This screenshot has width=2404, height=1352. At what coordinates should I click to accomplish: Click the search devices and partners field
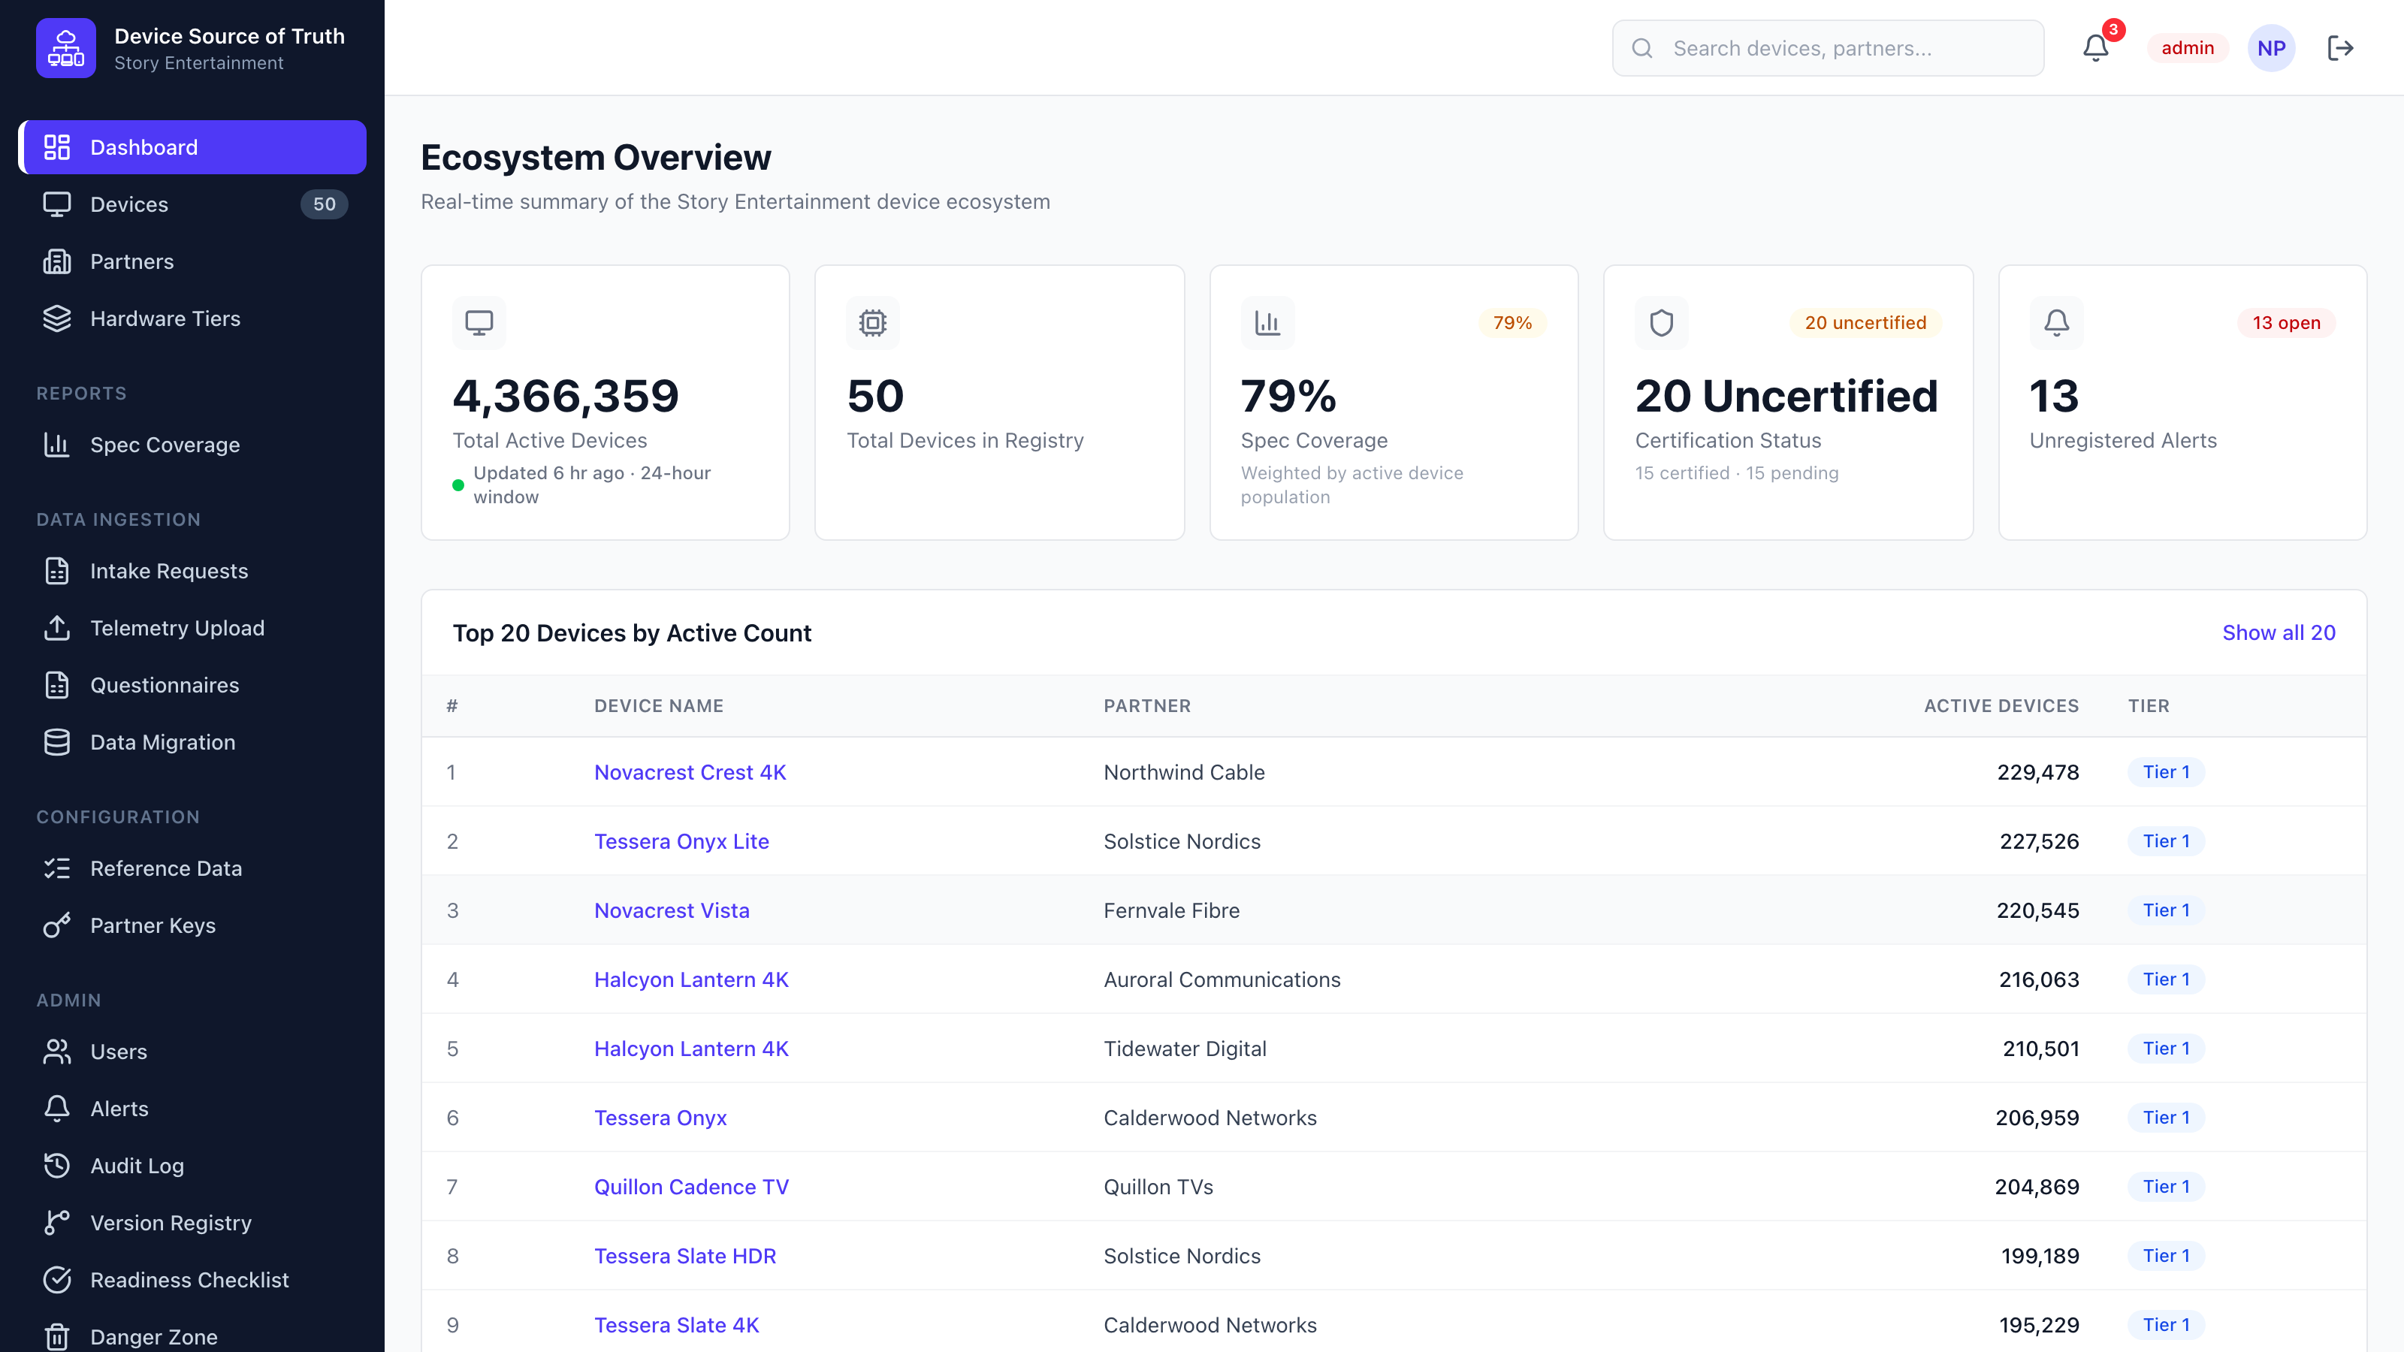point(1827,47)
